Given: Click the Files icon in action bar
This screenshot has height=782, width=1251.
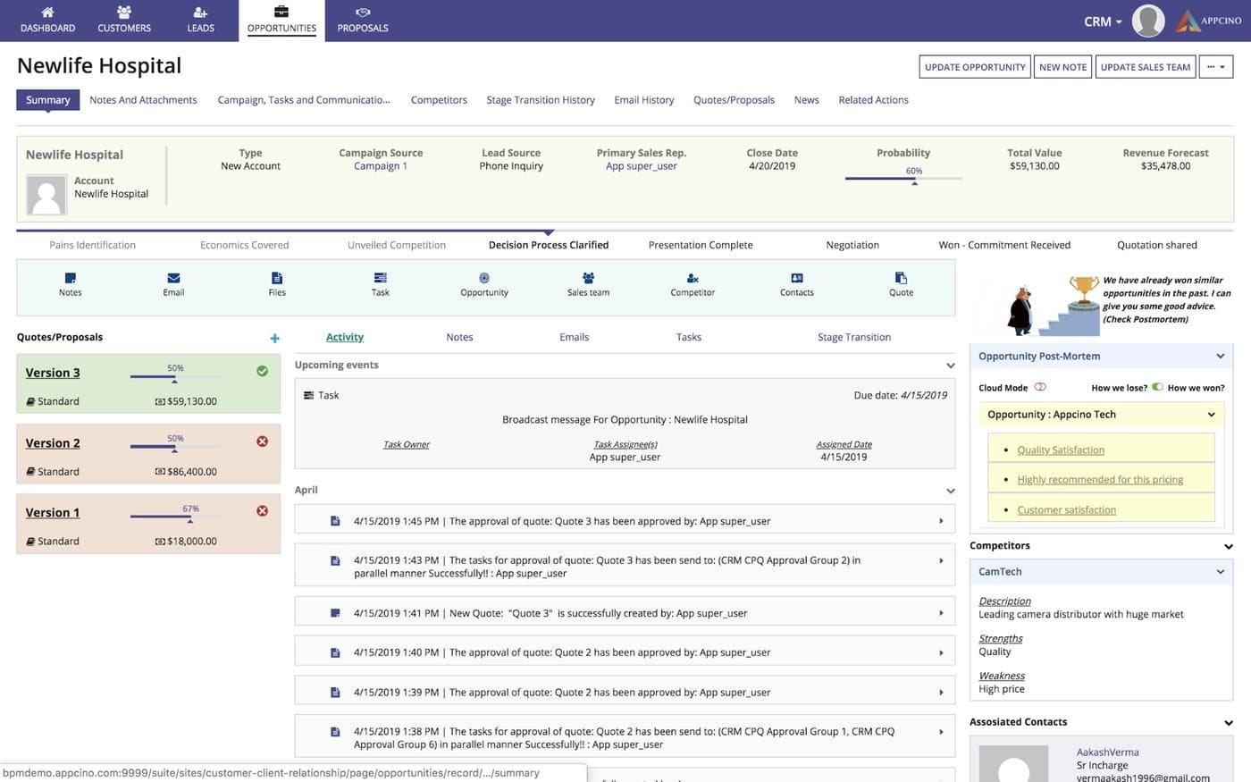Looking at the screenshot, I should (277, 279).
